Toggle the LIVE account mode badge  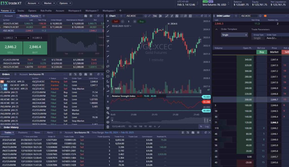click(x=205, y=2)
